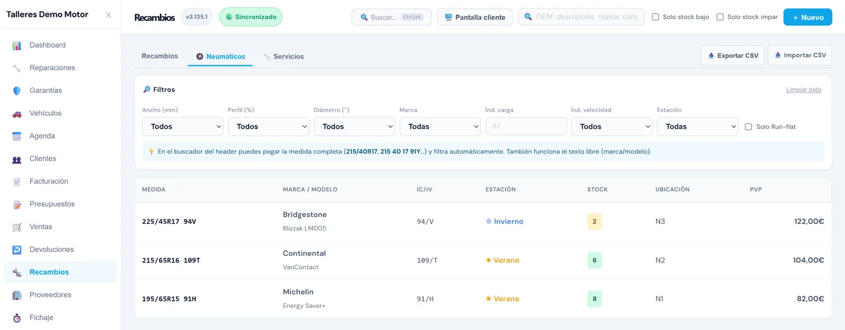
Task: Click the OEM, descripción, marca search field
Action: click(x=581, y=17)
